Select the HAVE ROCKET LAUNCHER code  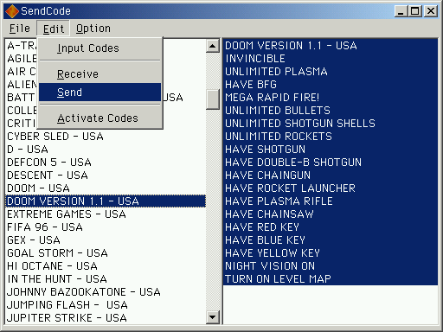[x=331, y=188]
